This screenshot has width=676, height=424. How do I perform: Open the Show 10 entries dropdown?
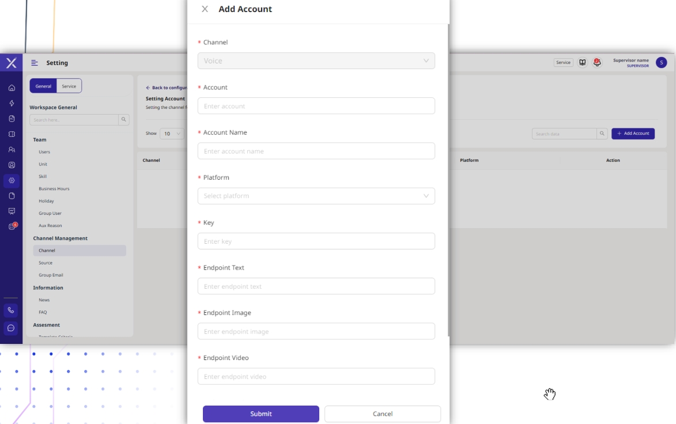pyautogui.click(x=172, y=134)
